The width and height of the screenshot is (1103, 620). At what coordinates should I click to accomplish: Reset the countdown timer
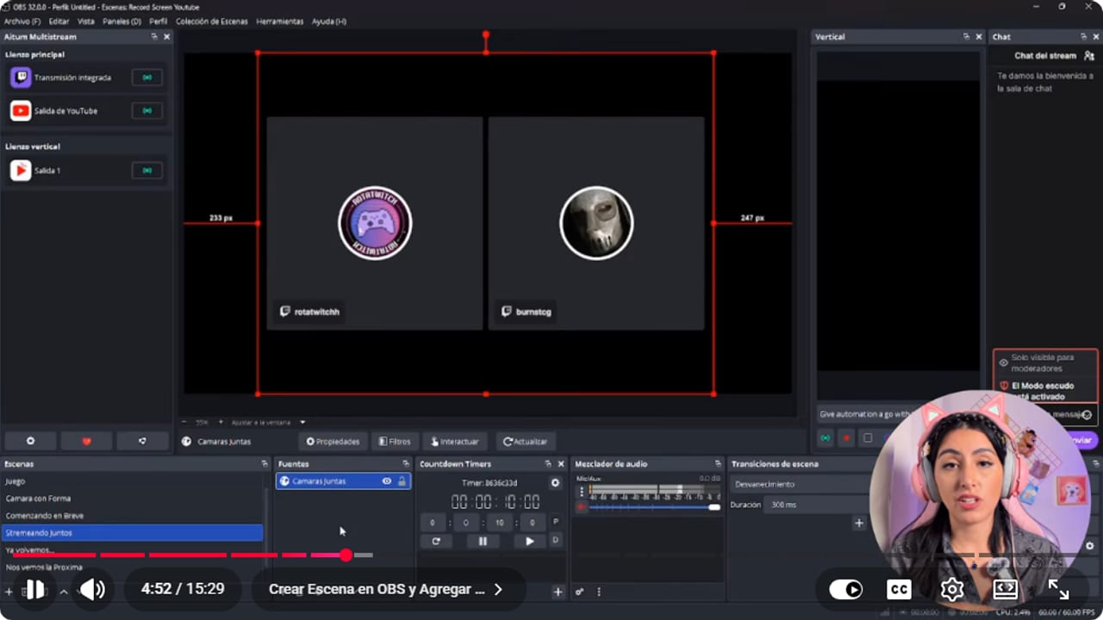(436, 541)
